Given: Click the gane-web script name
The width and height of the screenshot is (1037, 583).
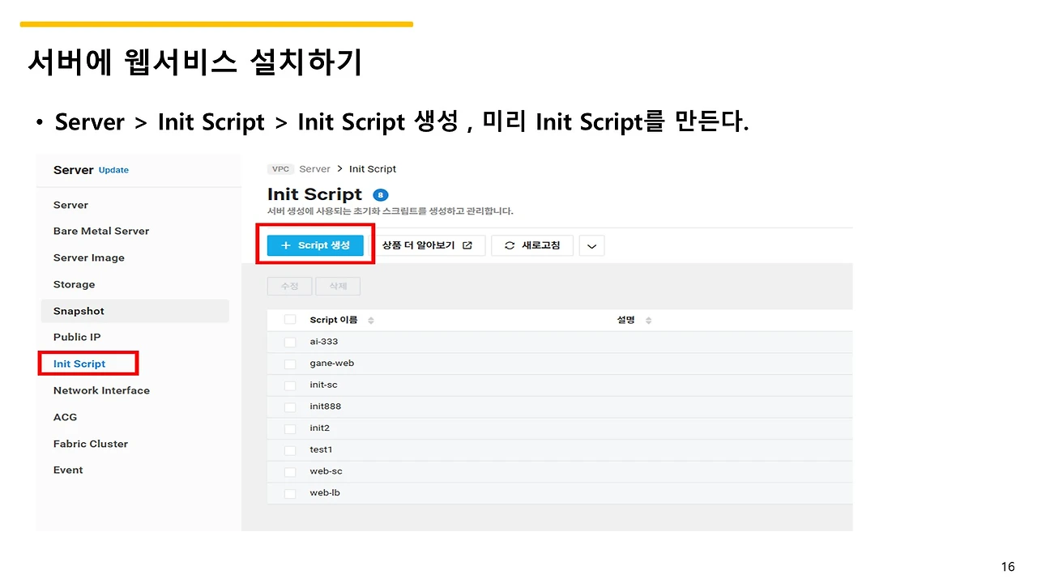Looking at the screenshot, I should point(331,364).
